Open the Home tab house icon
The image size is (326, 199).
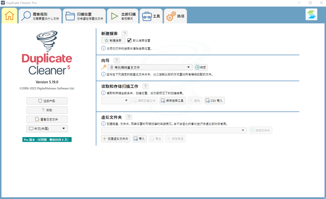click(10, 16)
